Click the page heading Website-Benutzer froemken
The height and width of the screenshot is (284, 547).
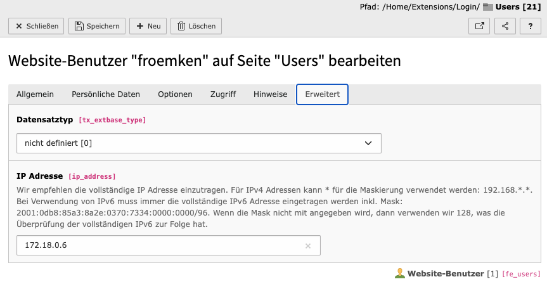pyautogui.click(x=204, y=61)
